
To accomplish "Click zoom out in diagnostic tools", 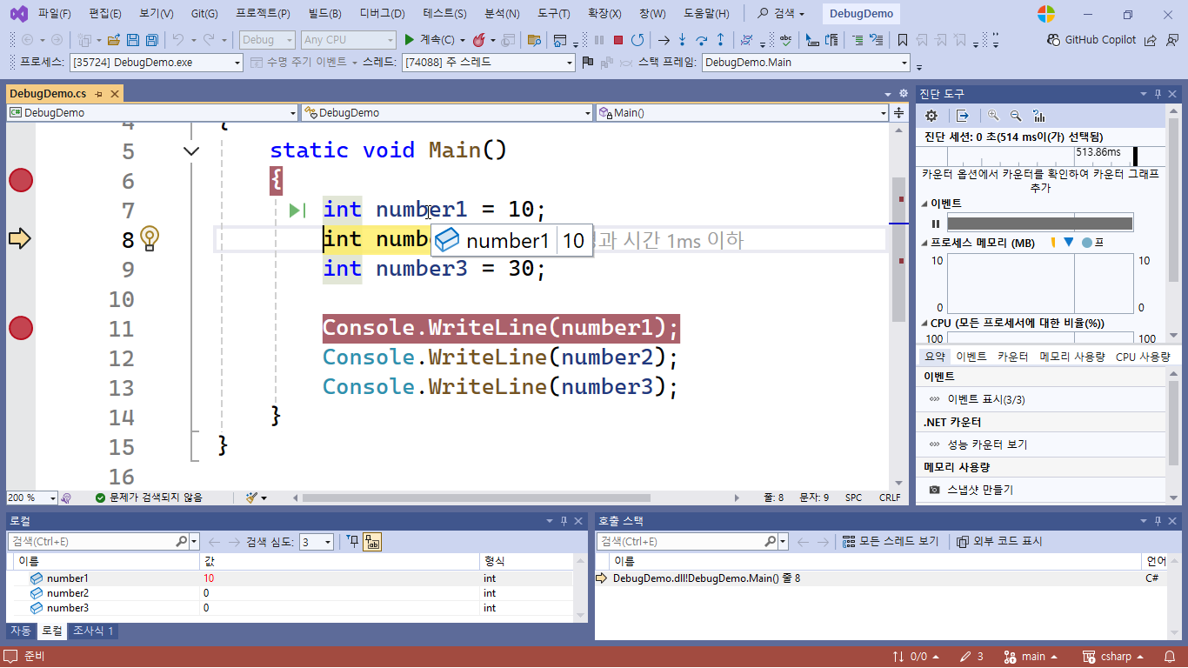I will tap(1015, 116).
